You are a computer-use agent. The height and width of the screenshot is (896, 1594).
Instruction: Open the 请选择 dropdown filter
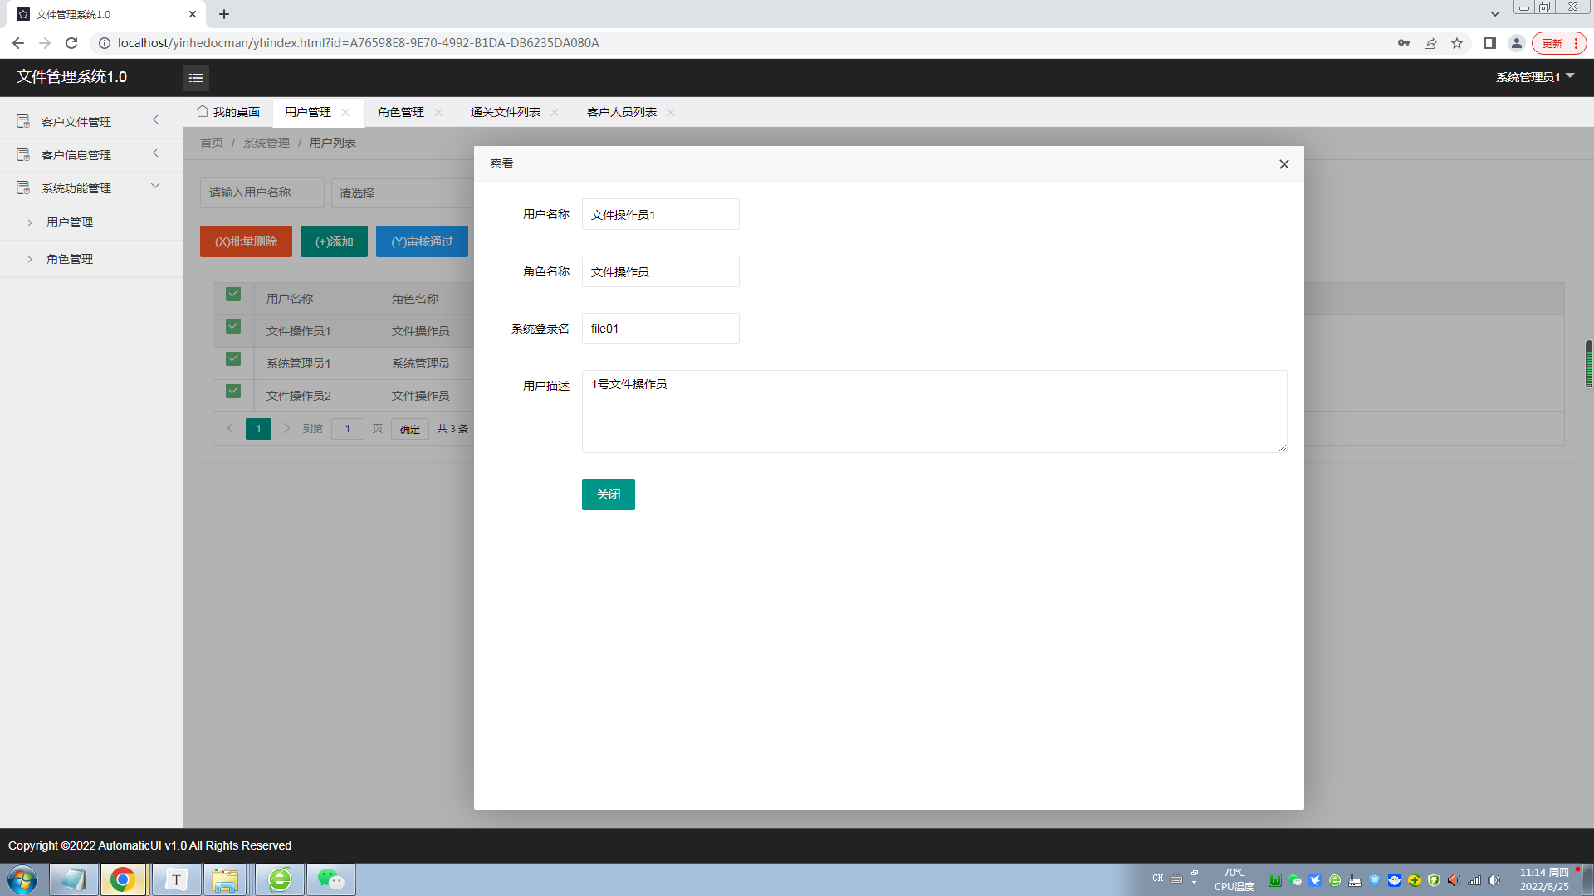pyautogui.click(x=403, y=193)
